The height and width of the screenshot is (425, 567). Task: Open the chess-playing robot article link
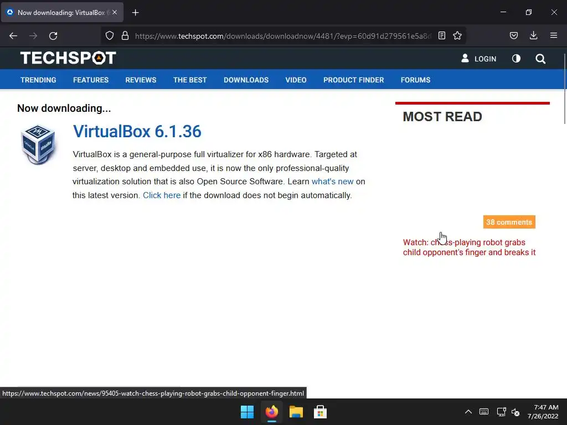pyautogui.click(x=470, y=247)
